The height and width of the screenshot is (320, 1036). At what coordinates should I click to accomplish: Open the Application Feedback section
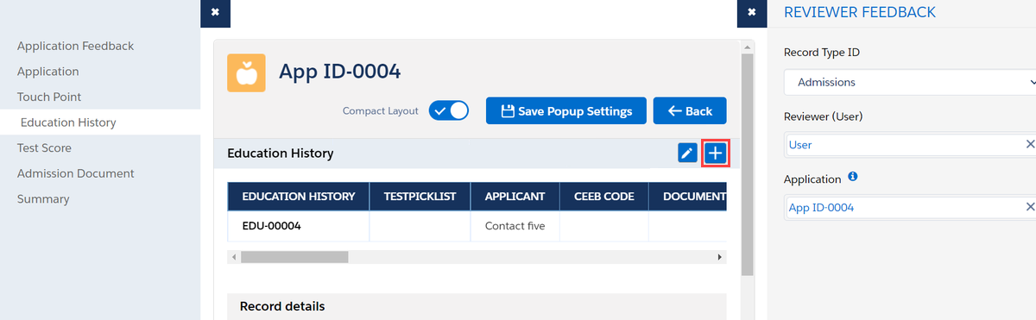pos(76,46)
